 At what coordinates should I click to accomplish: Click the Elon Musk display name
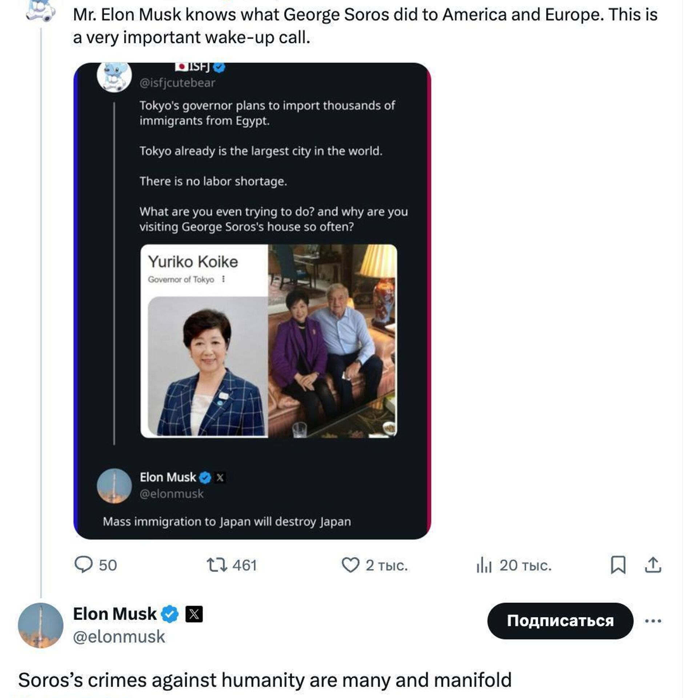tap(115, 614)
